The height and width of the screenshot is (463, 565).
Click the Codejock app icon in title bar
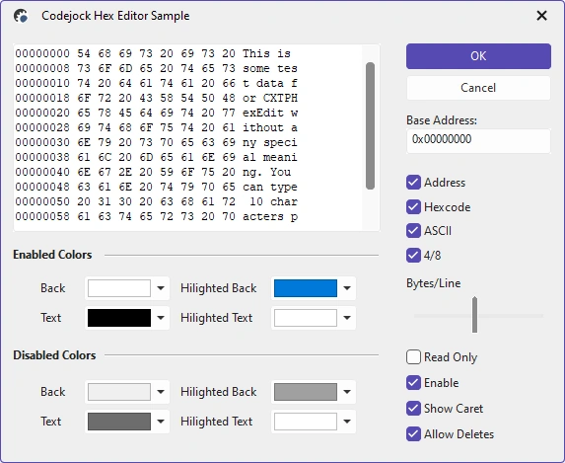(21, 16)
